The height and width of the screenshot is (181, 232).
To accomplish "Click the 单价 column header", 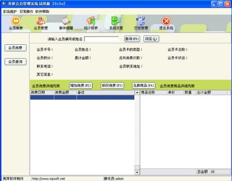I will coord(175,92).
